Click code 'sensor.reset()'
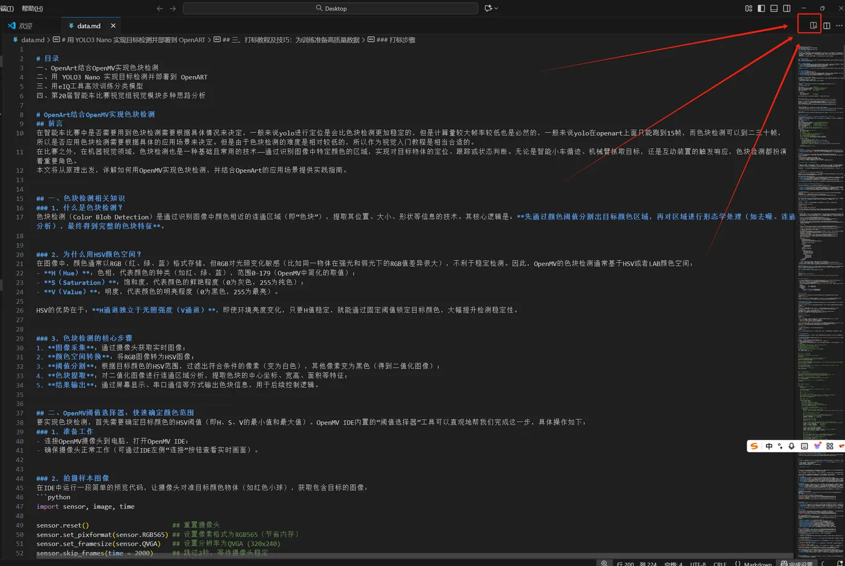Screen dimensions: 845x566 tap(63, 525)
